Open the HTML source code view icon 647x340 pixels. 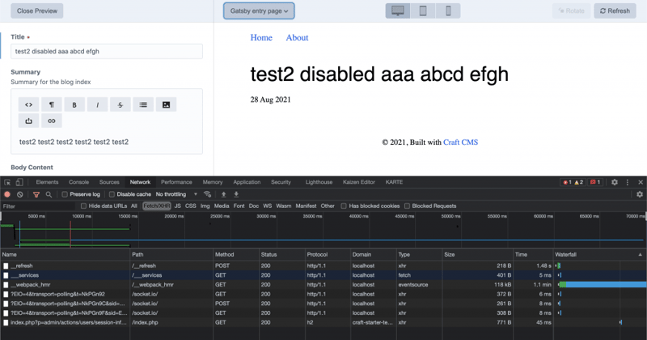[x=29, y=104]
